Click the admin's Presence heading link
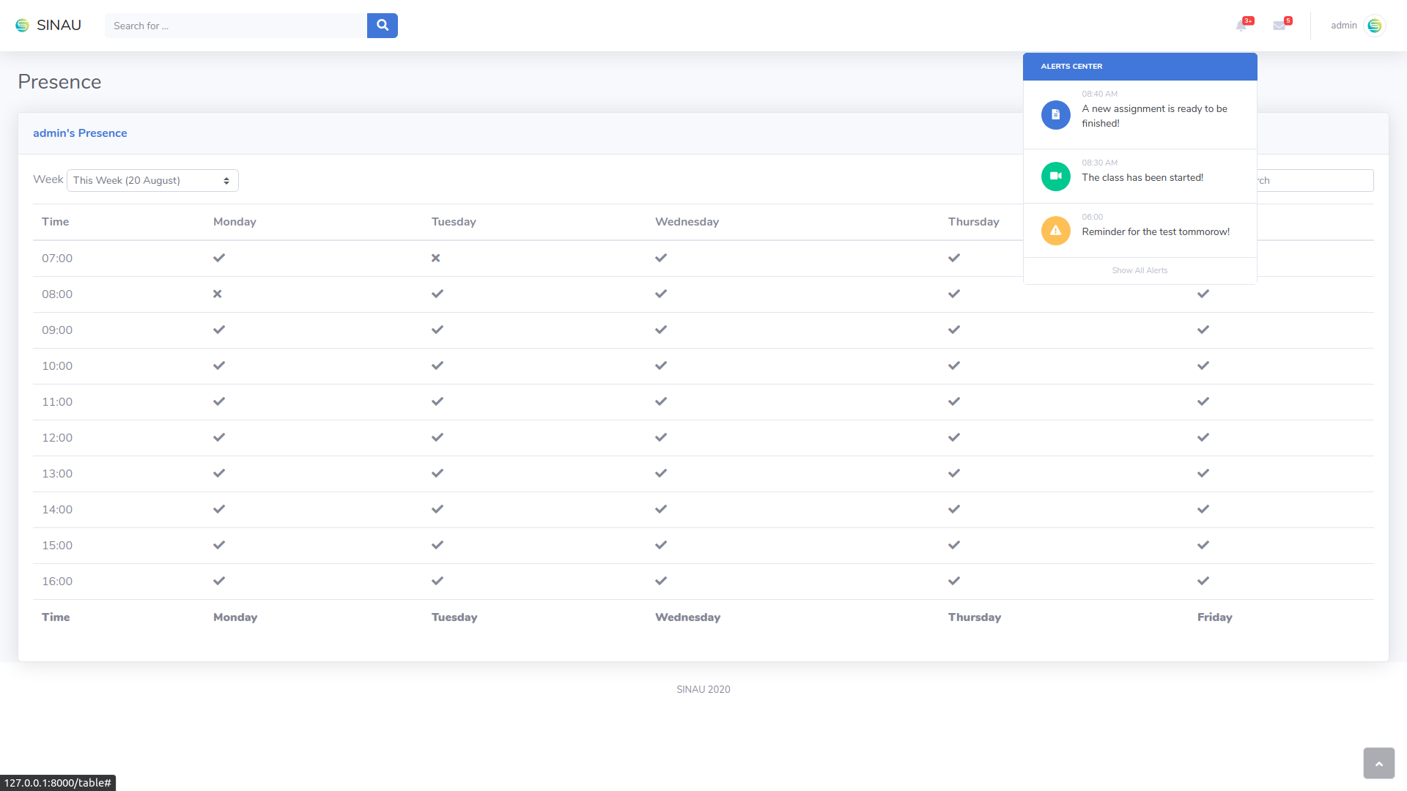 pos(80,133)
